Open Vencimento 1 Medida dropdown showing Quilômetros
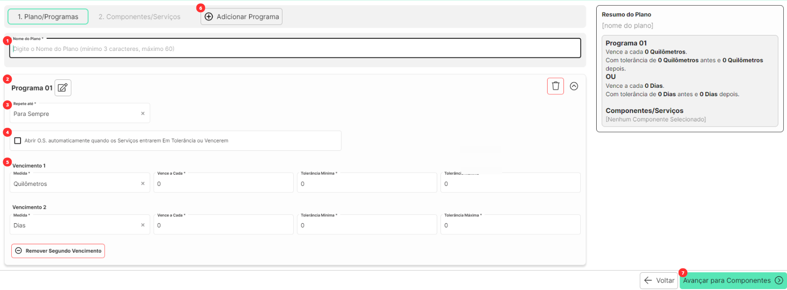The width and height of the screenshot is (787, 290). coord(79,183)
